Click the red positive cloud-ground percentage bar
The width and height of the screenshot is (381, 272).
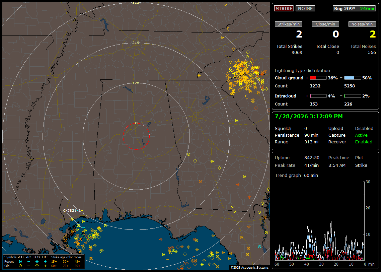[x=318, y=78]
